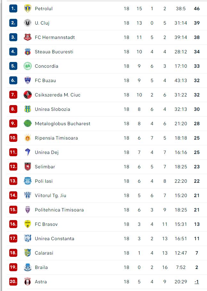Viewport: 207px width, 291px height.
Task: Click the underlined -1 points for Astra
Action: [x=196, y=282]
